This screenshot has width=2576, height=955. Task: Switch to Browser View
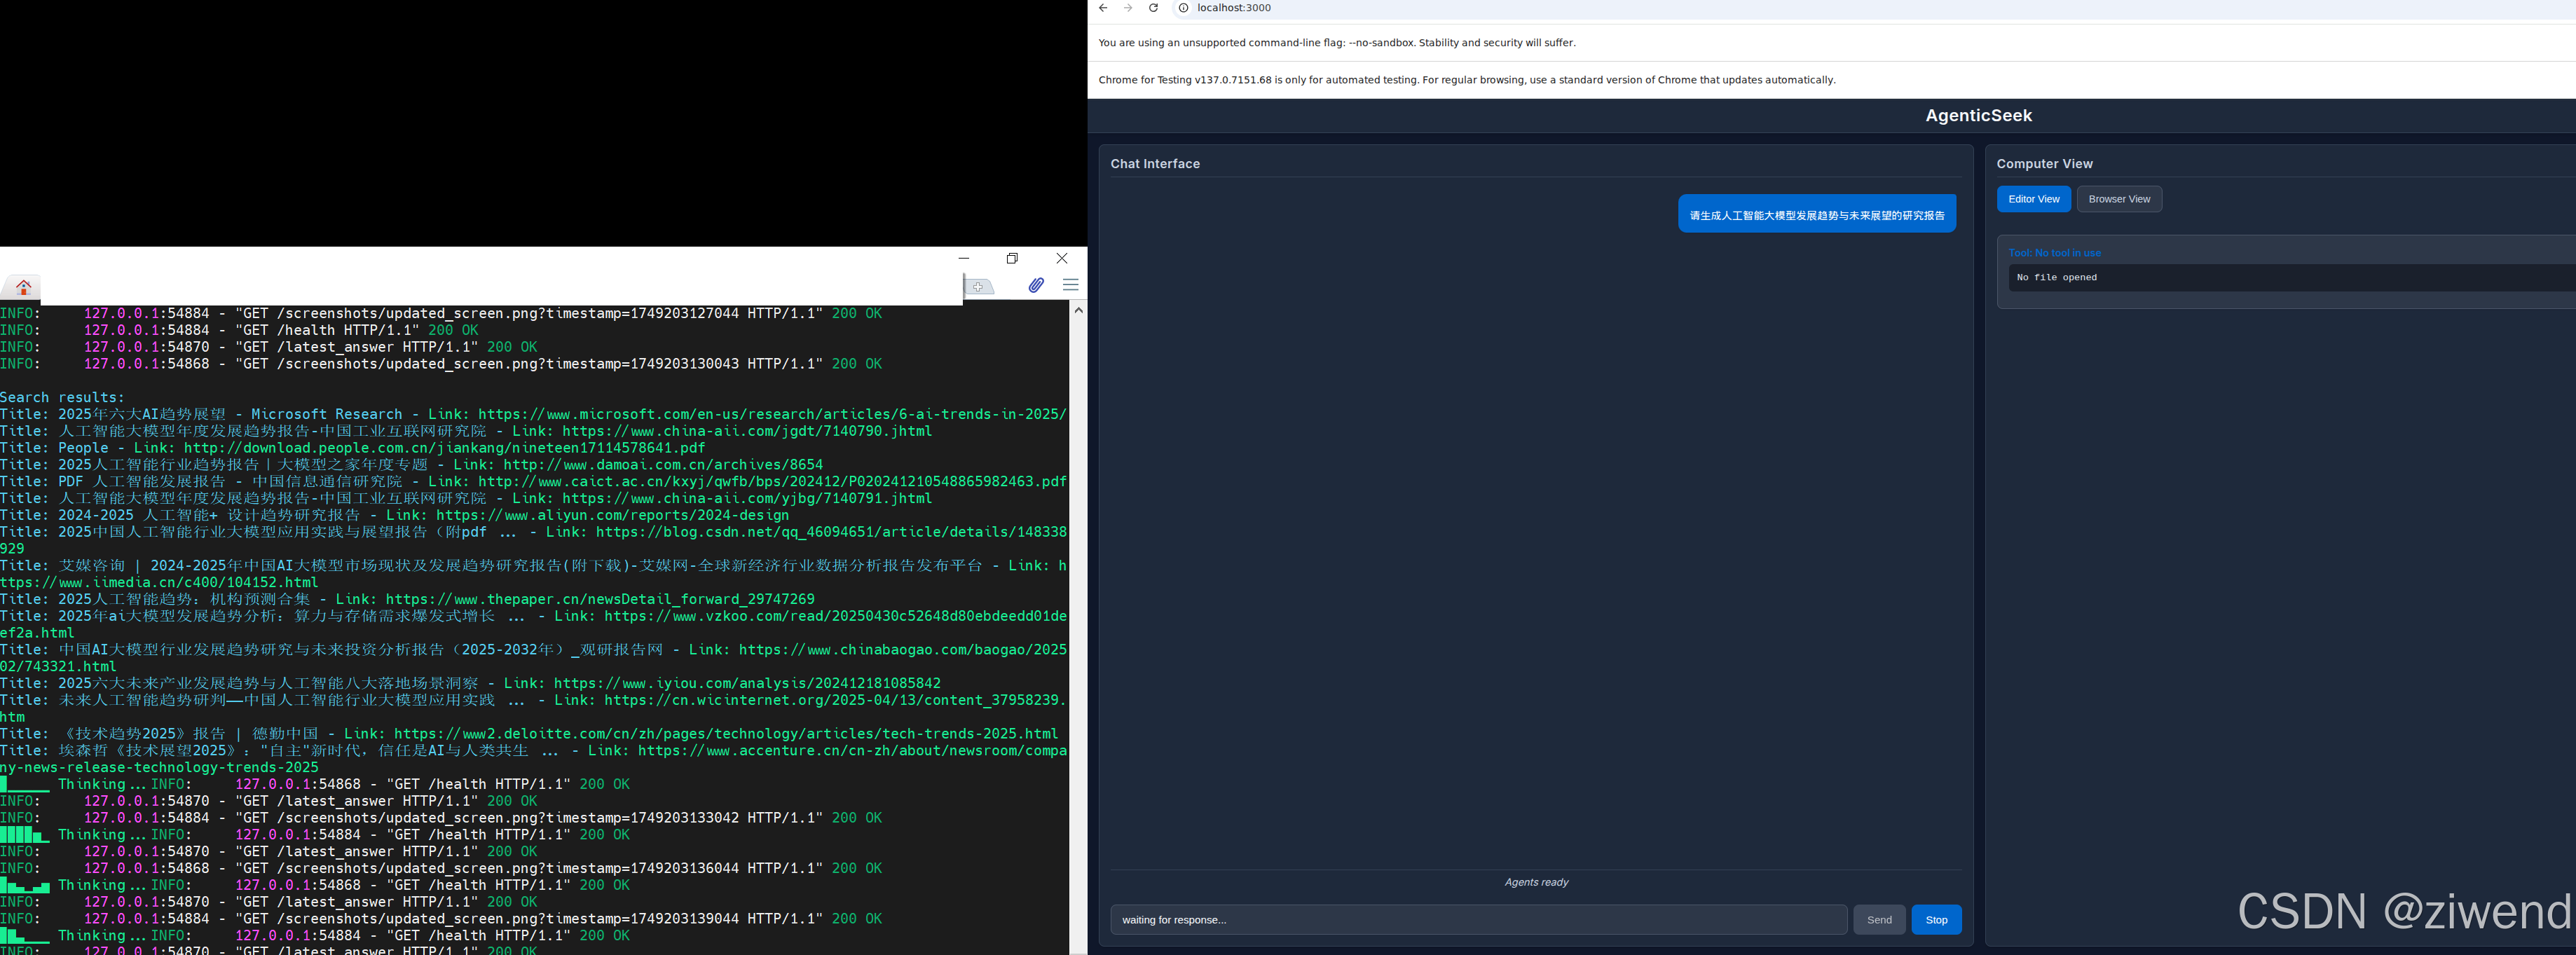pos(2118,199)
